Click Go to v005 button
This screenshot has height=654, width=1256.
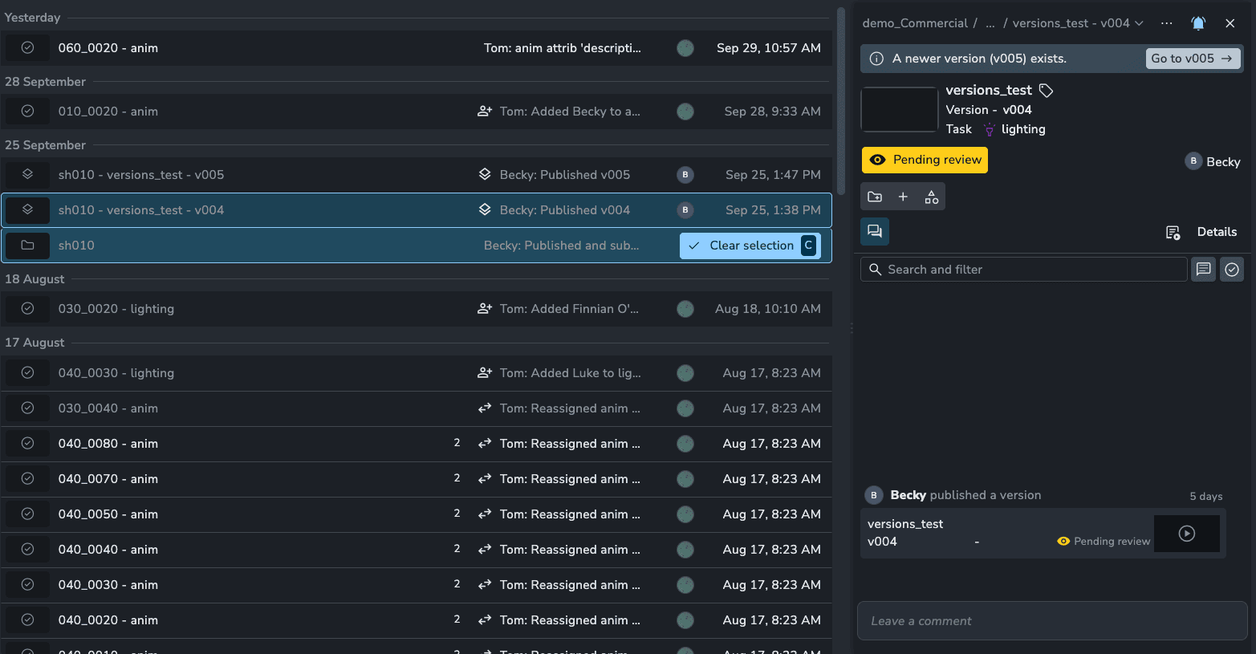tap(1193, 59)
